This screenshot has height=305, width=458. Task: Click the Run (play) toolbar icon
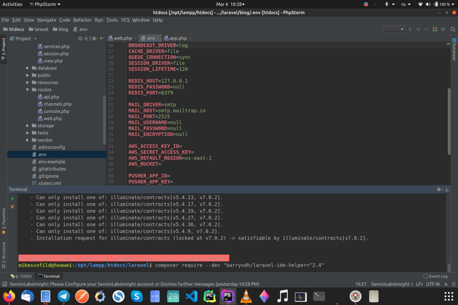click(410, 29)
